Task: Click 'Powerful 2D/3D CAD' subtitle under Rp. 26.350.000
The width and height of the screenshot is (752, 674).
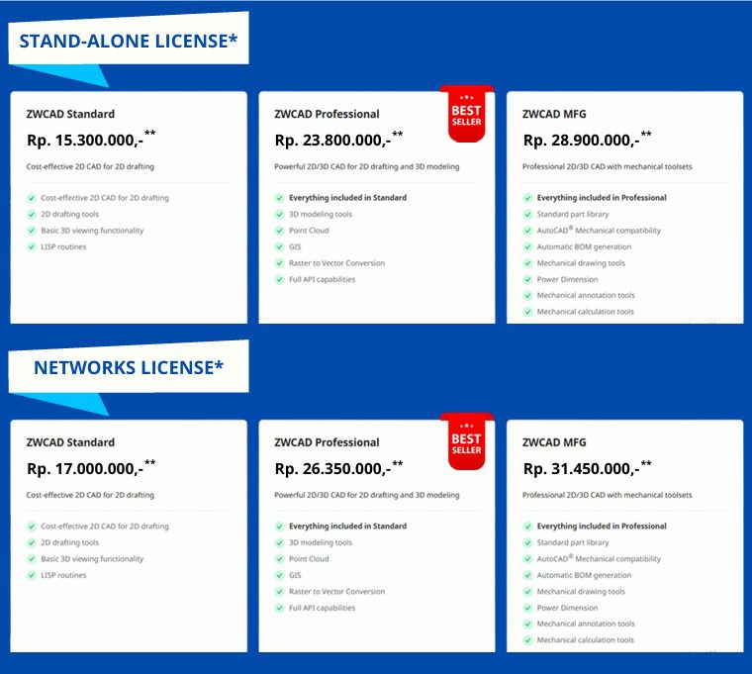Action: [367, 495]
